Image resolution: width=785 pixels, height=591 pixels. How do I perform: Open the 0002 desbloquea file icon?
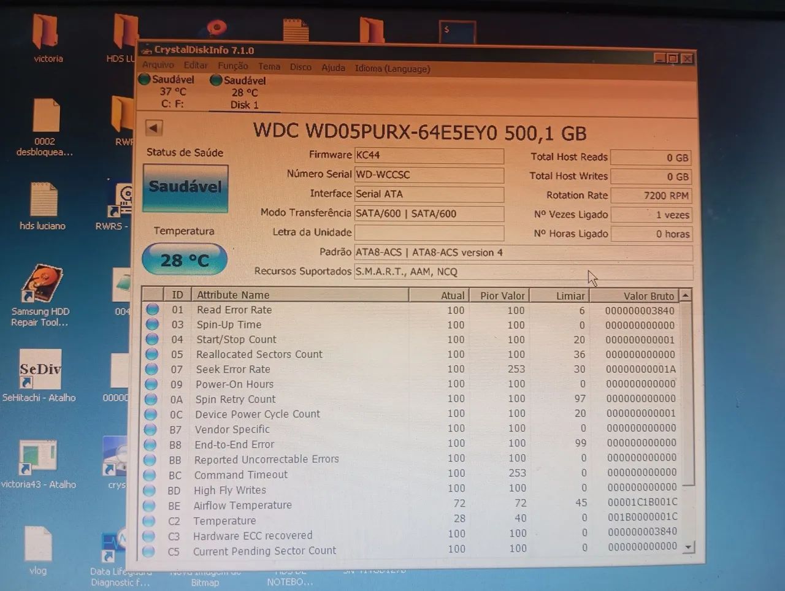pyautogui.click(x=46, y=115)
